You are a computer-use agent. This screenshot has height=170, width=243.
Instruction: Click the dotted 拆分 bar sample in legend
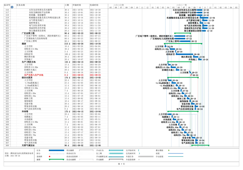pyautogui.click(x=56, y=153)
